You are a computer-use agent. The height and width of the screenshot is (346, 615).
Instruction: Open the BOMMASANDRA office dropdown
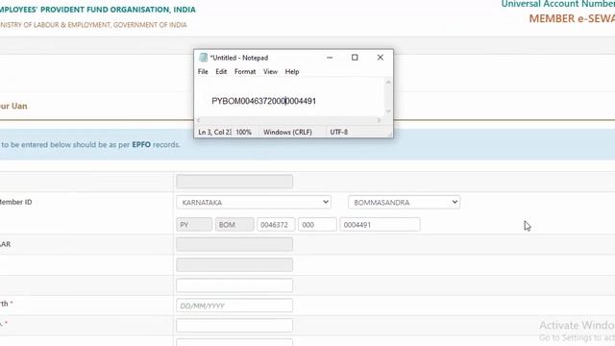404,203
